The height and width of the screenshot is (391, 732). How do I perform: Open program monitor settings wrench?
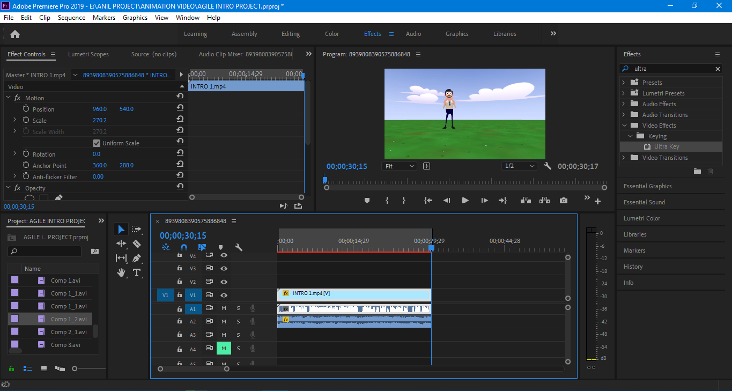(548, 166)
